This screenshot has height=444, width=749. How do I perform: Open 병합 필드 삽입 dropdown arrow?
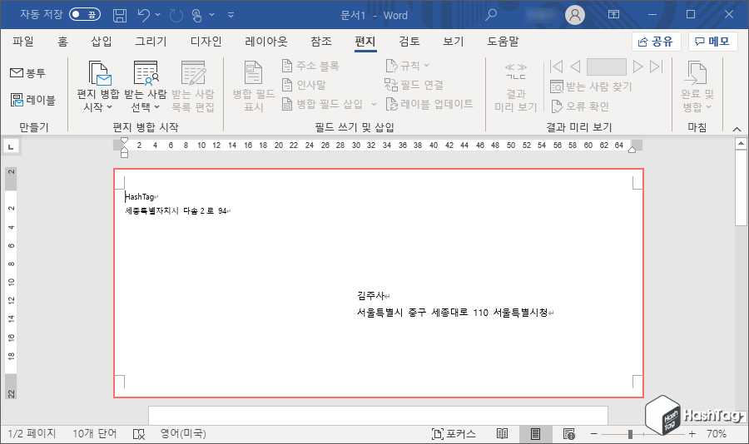tap(374, 104)
